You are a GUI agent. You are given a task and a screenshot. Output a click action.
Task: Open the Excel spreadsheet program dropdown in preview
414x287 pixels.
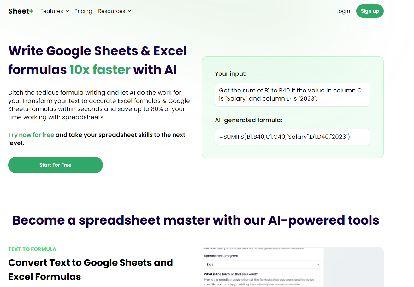[x=262, y=264]
